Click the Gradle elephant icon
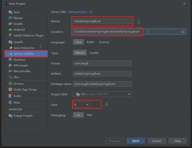The height and width of the screenshot is (148, 192). tap(10, 24)
